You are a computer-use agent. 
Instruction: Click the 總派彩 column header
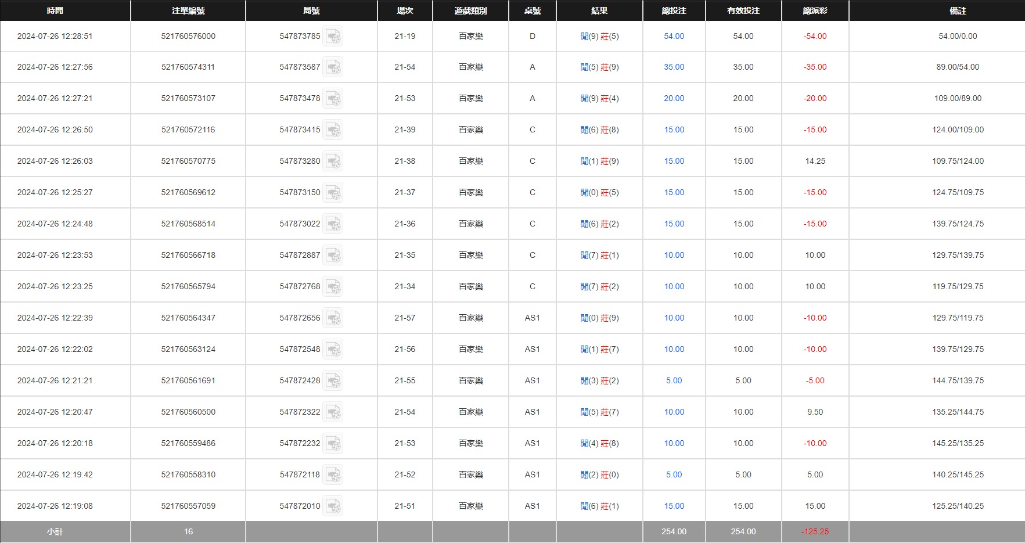pos(815,10)
